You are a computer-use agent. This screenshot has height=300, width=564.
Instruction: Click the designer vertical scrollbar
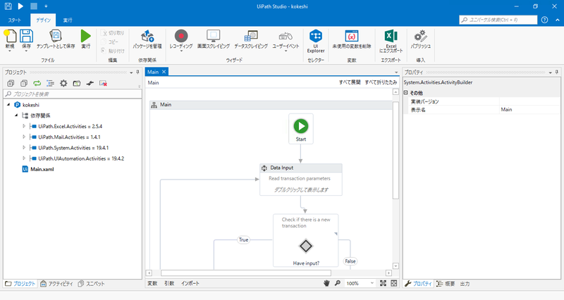pyautogui.click(x=396, y=150)
